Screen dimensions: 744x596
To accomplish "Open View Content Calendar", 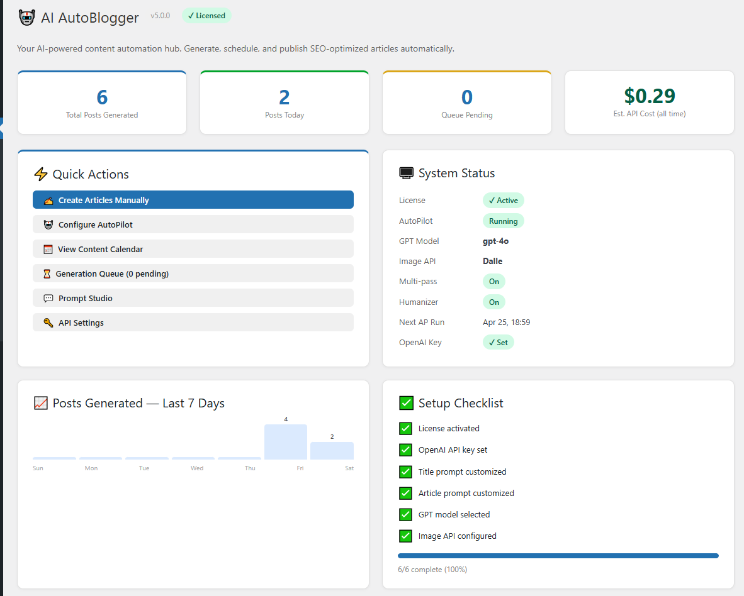I will click(193, 249).
